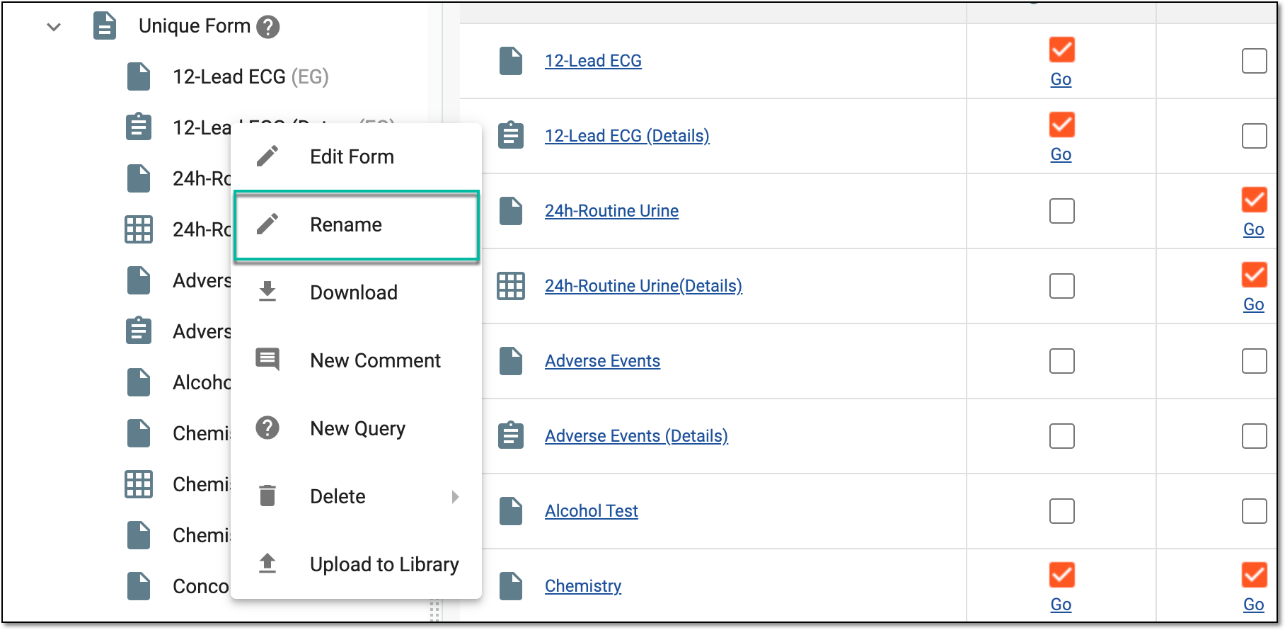Click clipboard icon in Adverse Events (Details) table row
Viewport: 1285px width, 630px height.
coord(511,435)
